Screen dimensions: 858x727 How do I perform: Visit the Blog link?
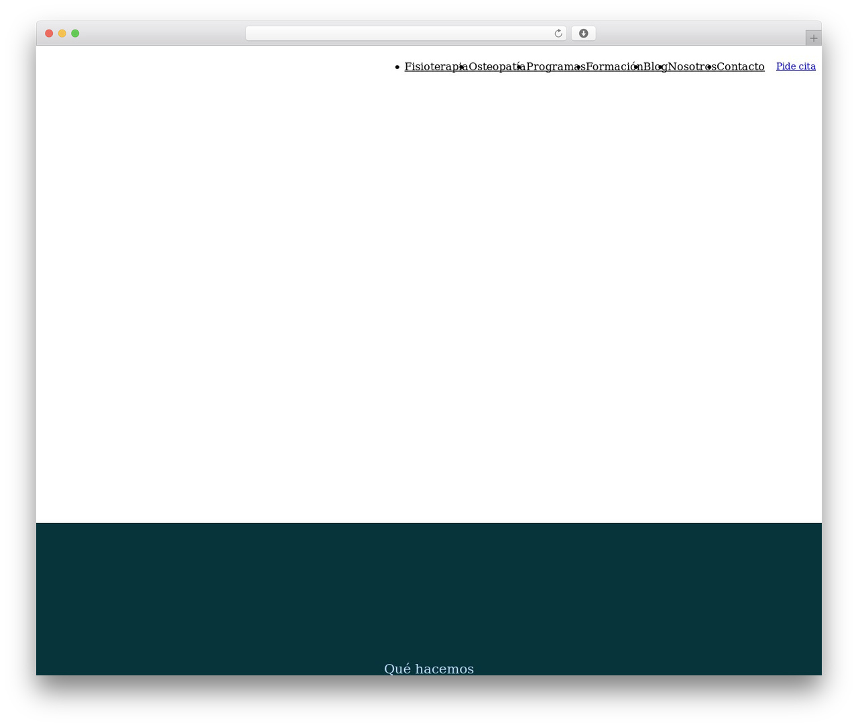pos(656,66)
